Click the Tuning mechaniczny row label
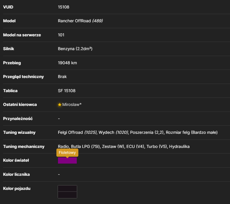Screen dimensions: 230x204 pos(24,147)
